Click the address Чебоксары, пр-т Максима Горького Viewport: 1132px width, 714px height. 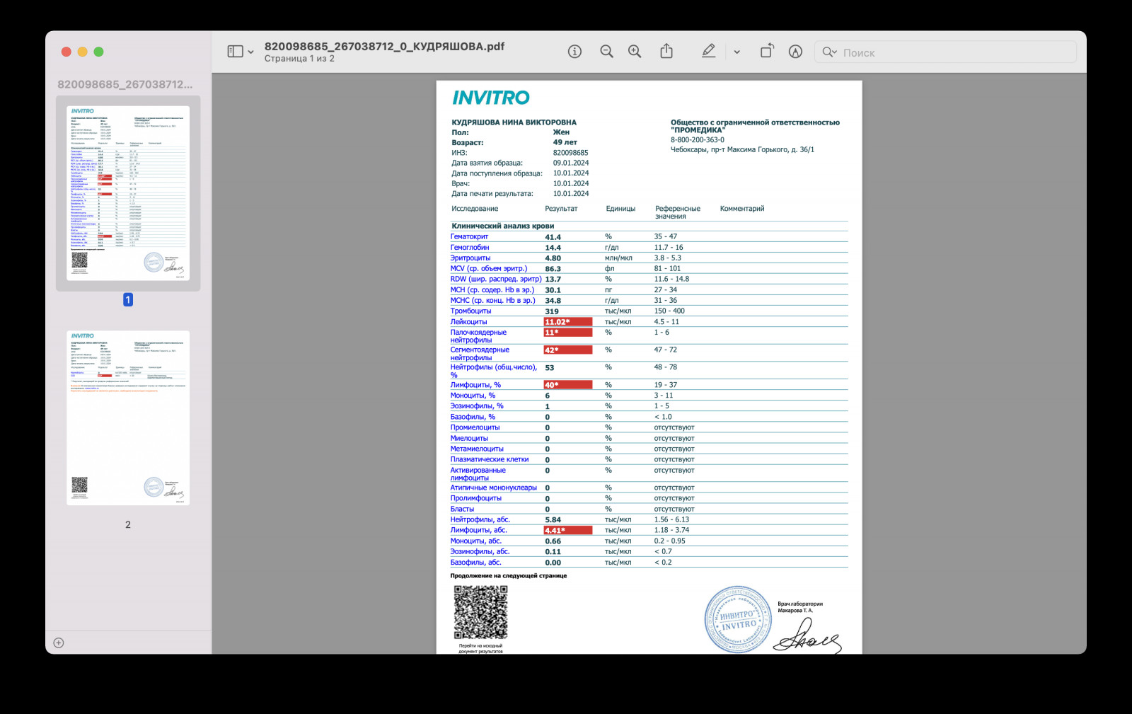742,150
